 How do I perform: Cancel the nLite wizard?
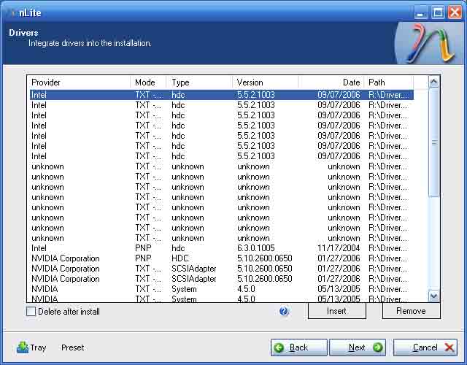pos(425,347)
